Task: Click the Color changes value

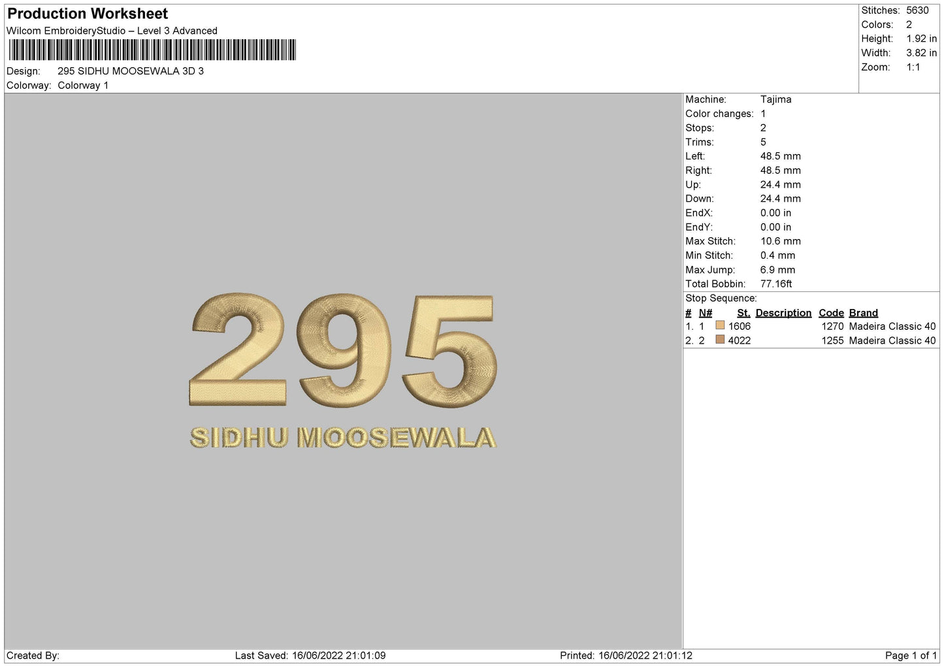Action: pos(763,114)
